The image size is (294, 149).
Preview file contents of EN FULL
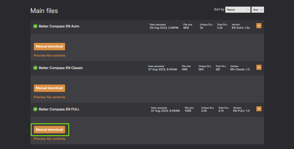pyautogui.click(x=49, y=139)
